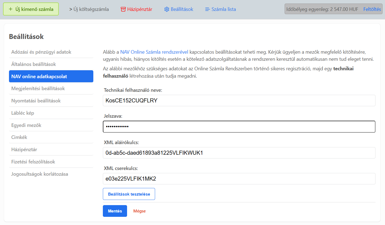Open Nyomtatási beállítások section
The image size is (385, 225).
pyautogui.click(x=36, y=101)
